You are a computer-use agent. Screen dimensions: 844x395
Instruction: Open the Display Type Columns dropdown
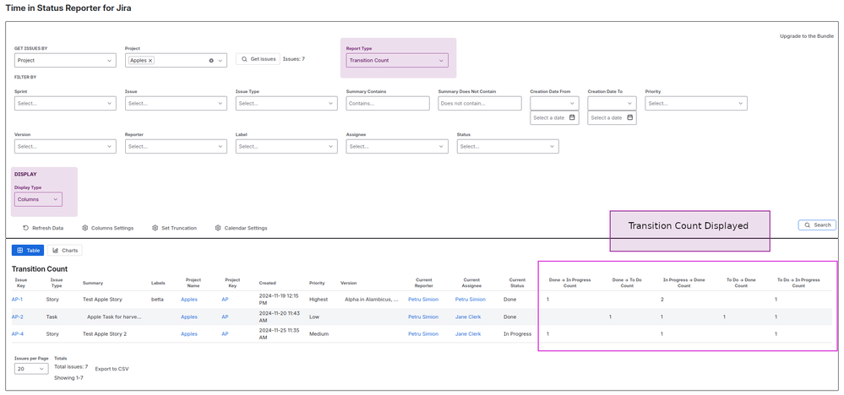tap(38, 199)
